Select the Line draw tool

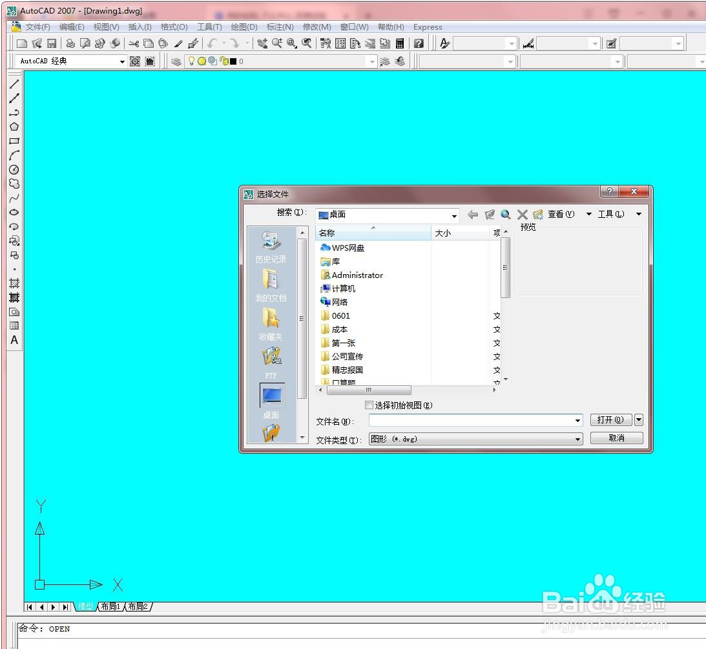click(14, 84)
